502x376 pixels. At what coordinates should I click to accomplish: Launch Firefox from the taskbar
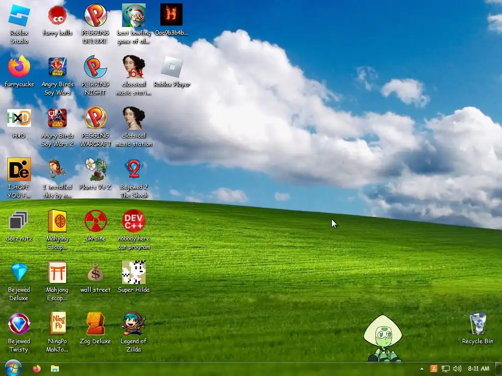coord(36,369)
